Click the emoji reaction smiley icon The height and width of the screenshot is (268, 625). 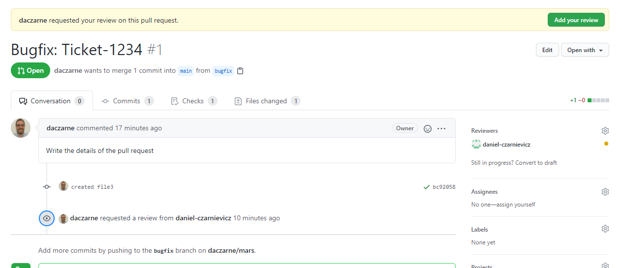[x=428, y=128]
